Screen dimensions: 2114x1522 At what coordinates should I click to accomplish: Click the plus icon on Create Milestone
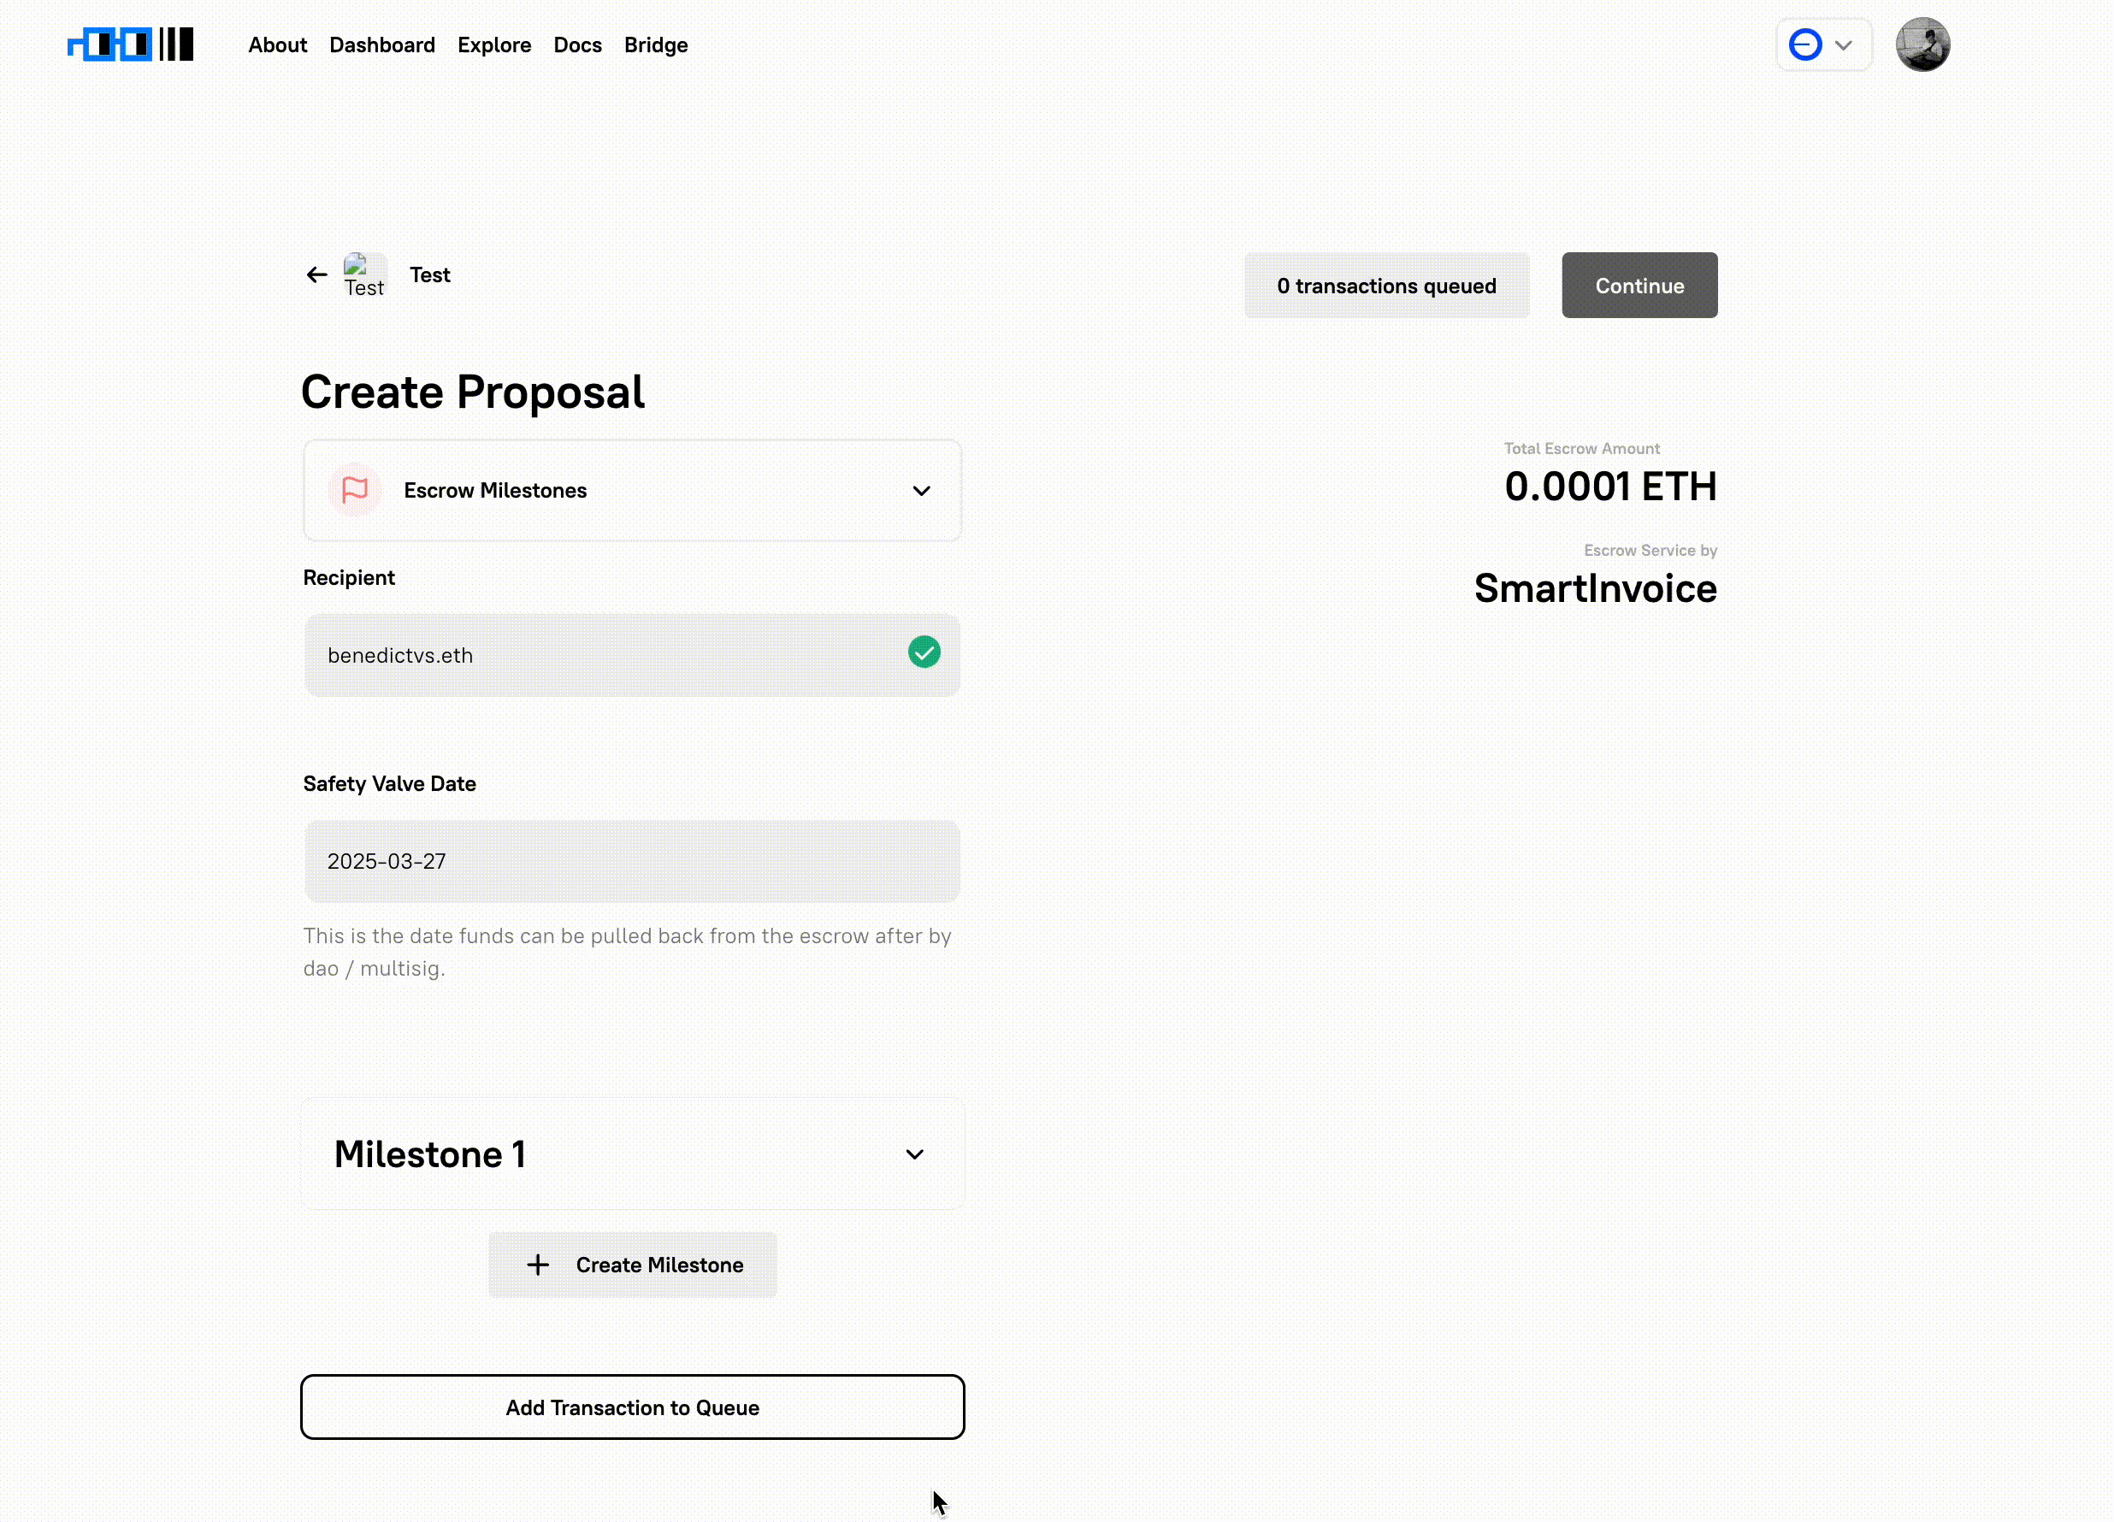pos(538,1265)
